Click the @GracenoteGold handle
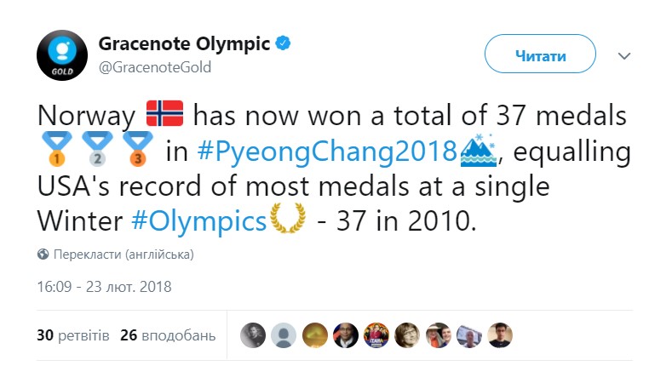This screenshot has width=672, height=366. 155,67
